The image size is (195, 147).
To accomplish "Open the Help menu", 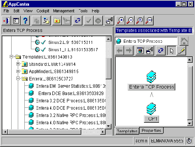I will (x=96, y=11).
